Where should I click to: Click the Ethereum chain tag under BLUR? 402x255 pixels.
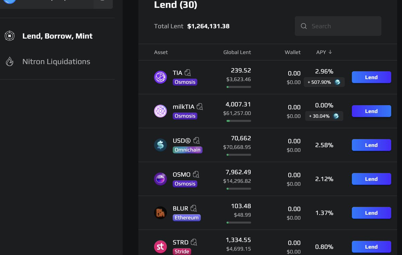pyautogui.click(x=187, y=217)
